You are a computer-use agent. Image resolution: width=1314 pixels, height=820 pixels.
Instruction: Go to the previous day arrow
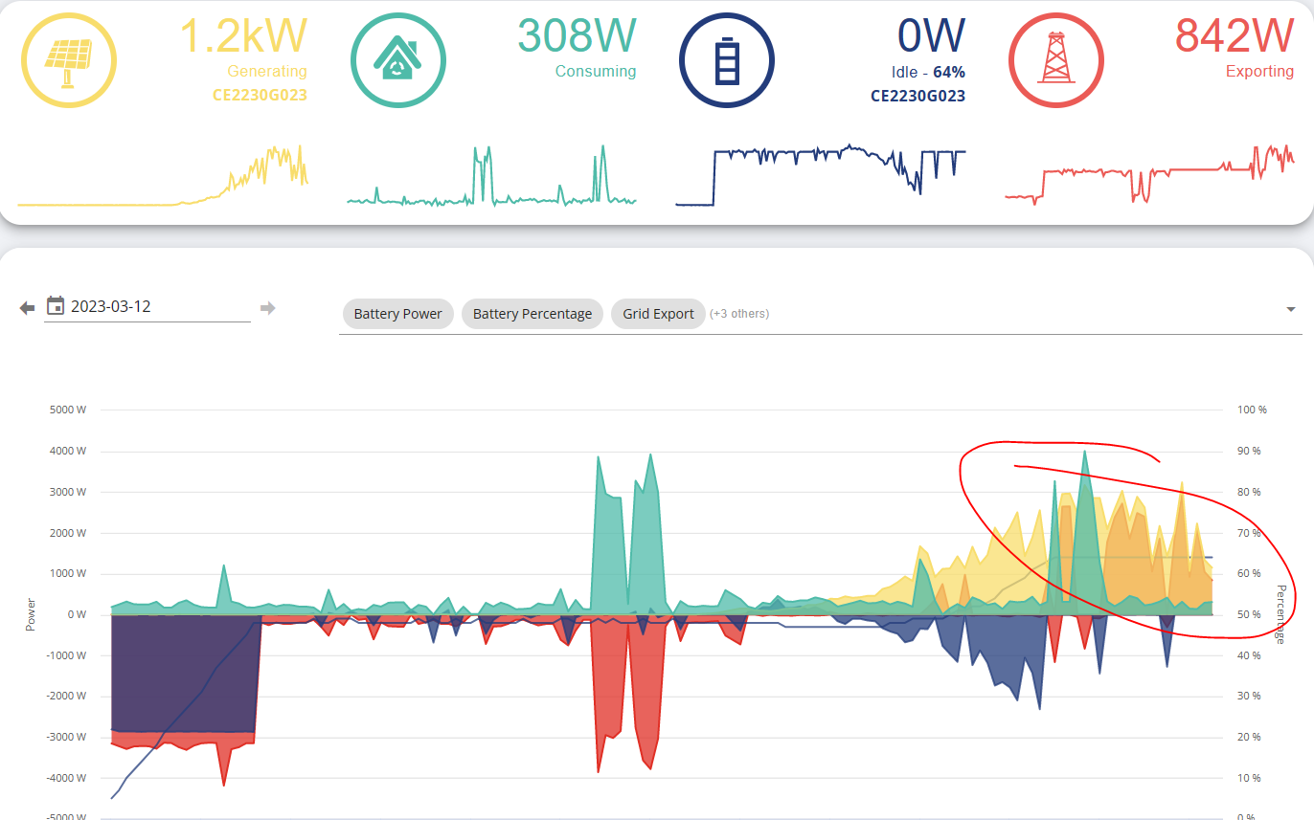[27, 307]
